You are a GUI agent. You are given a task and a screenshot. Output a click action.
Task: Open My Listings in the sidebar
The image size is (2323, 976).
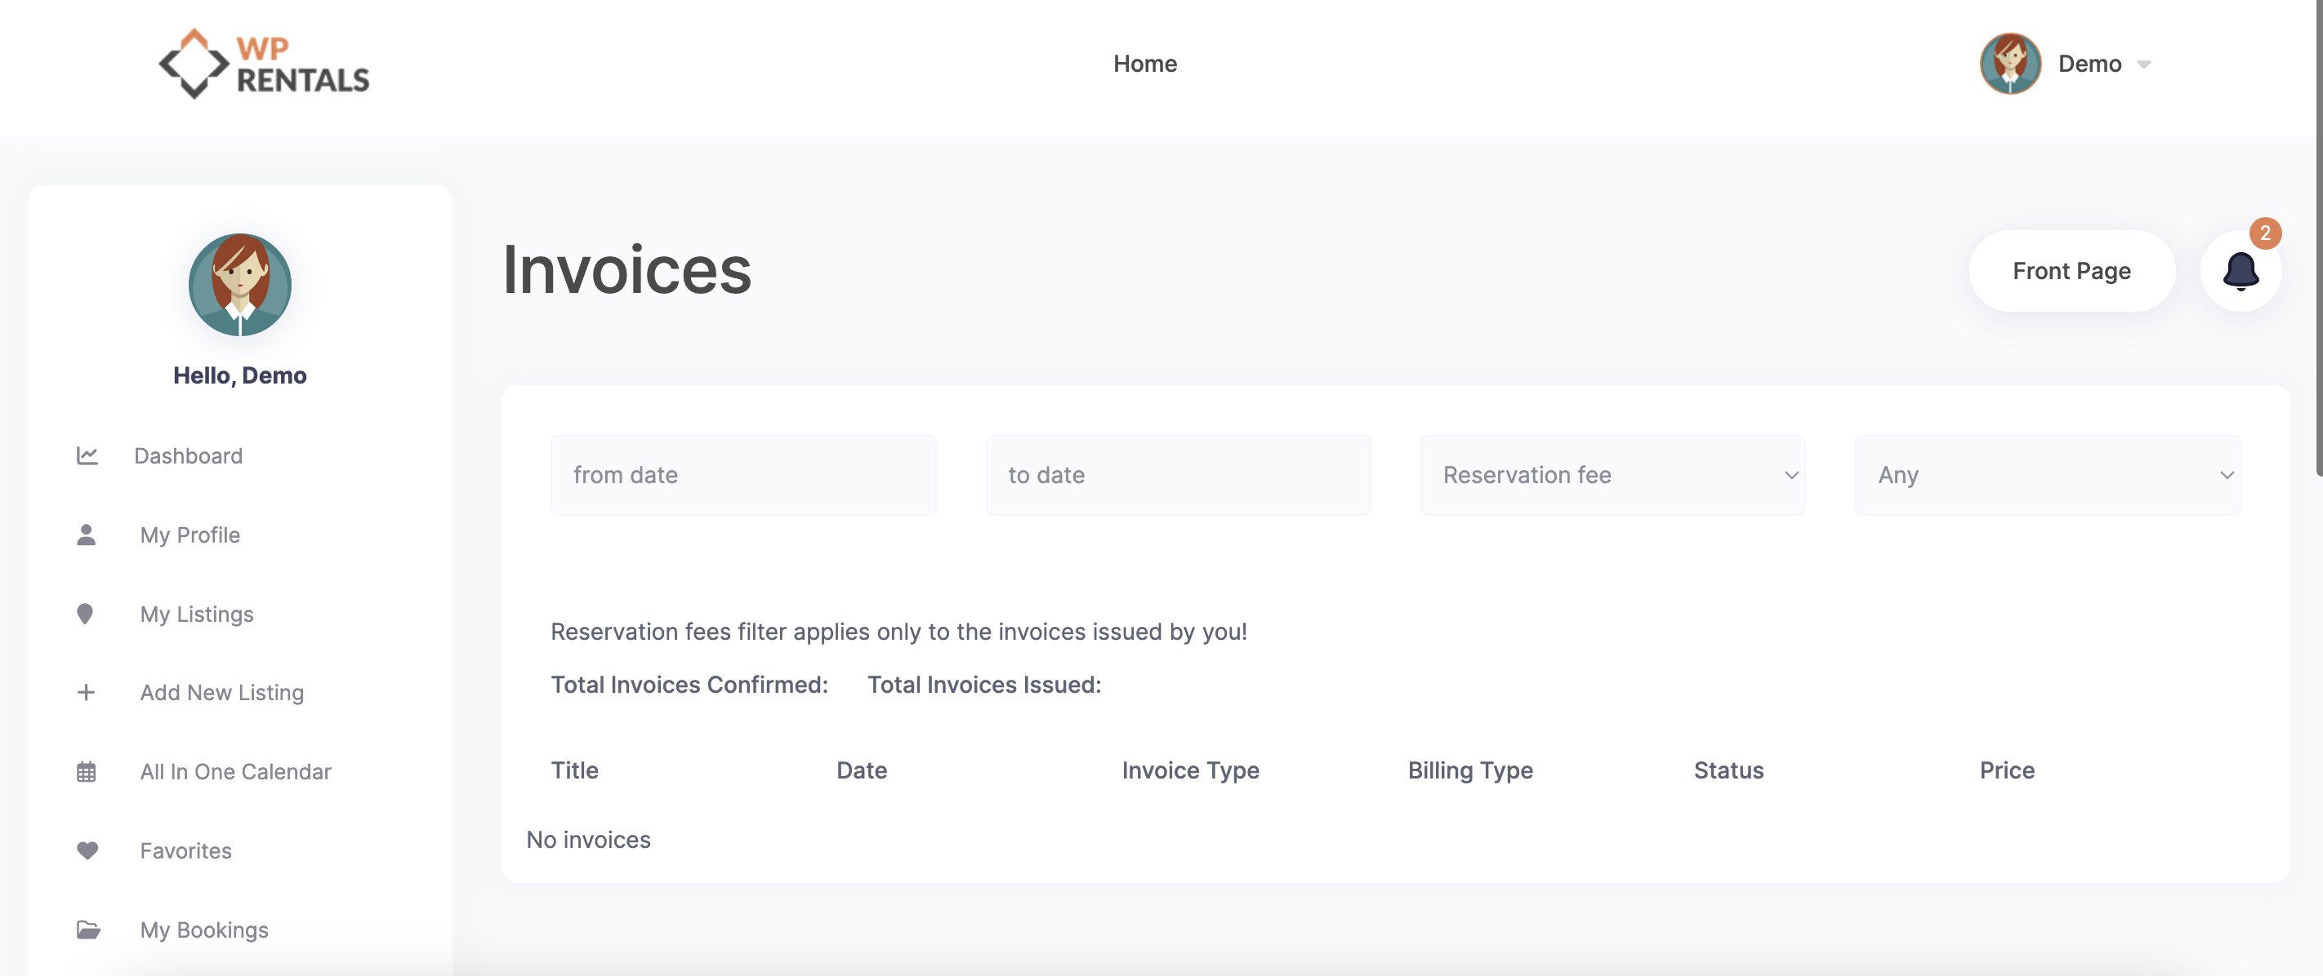pyautogui.click(x=197, y=614)
